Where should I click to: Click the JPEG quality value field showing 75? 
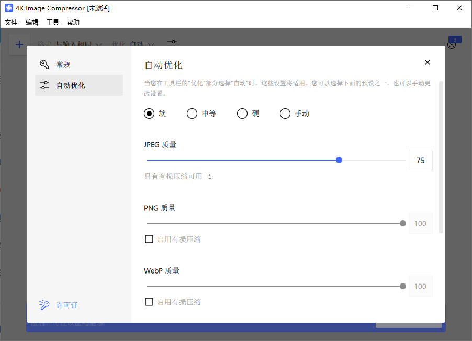(x=421, y=160)
